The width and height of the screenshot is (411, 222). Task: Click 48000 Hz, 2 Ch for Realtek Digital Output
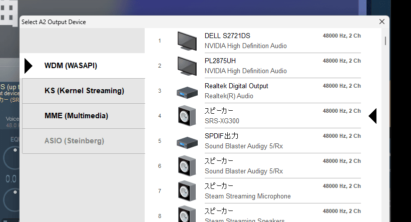tap(341, 86)
